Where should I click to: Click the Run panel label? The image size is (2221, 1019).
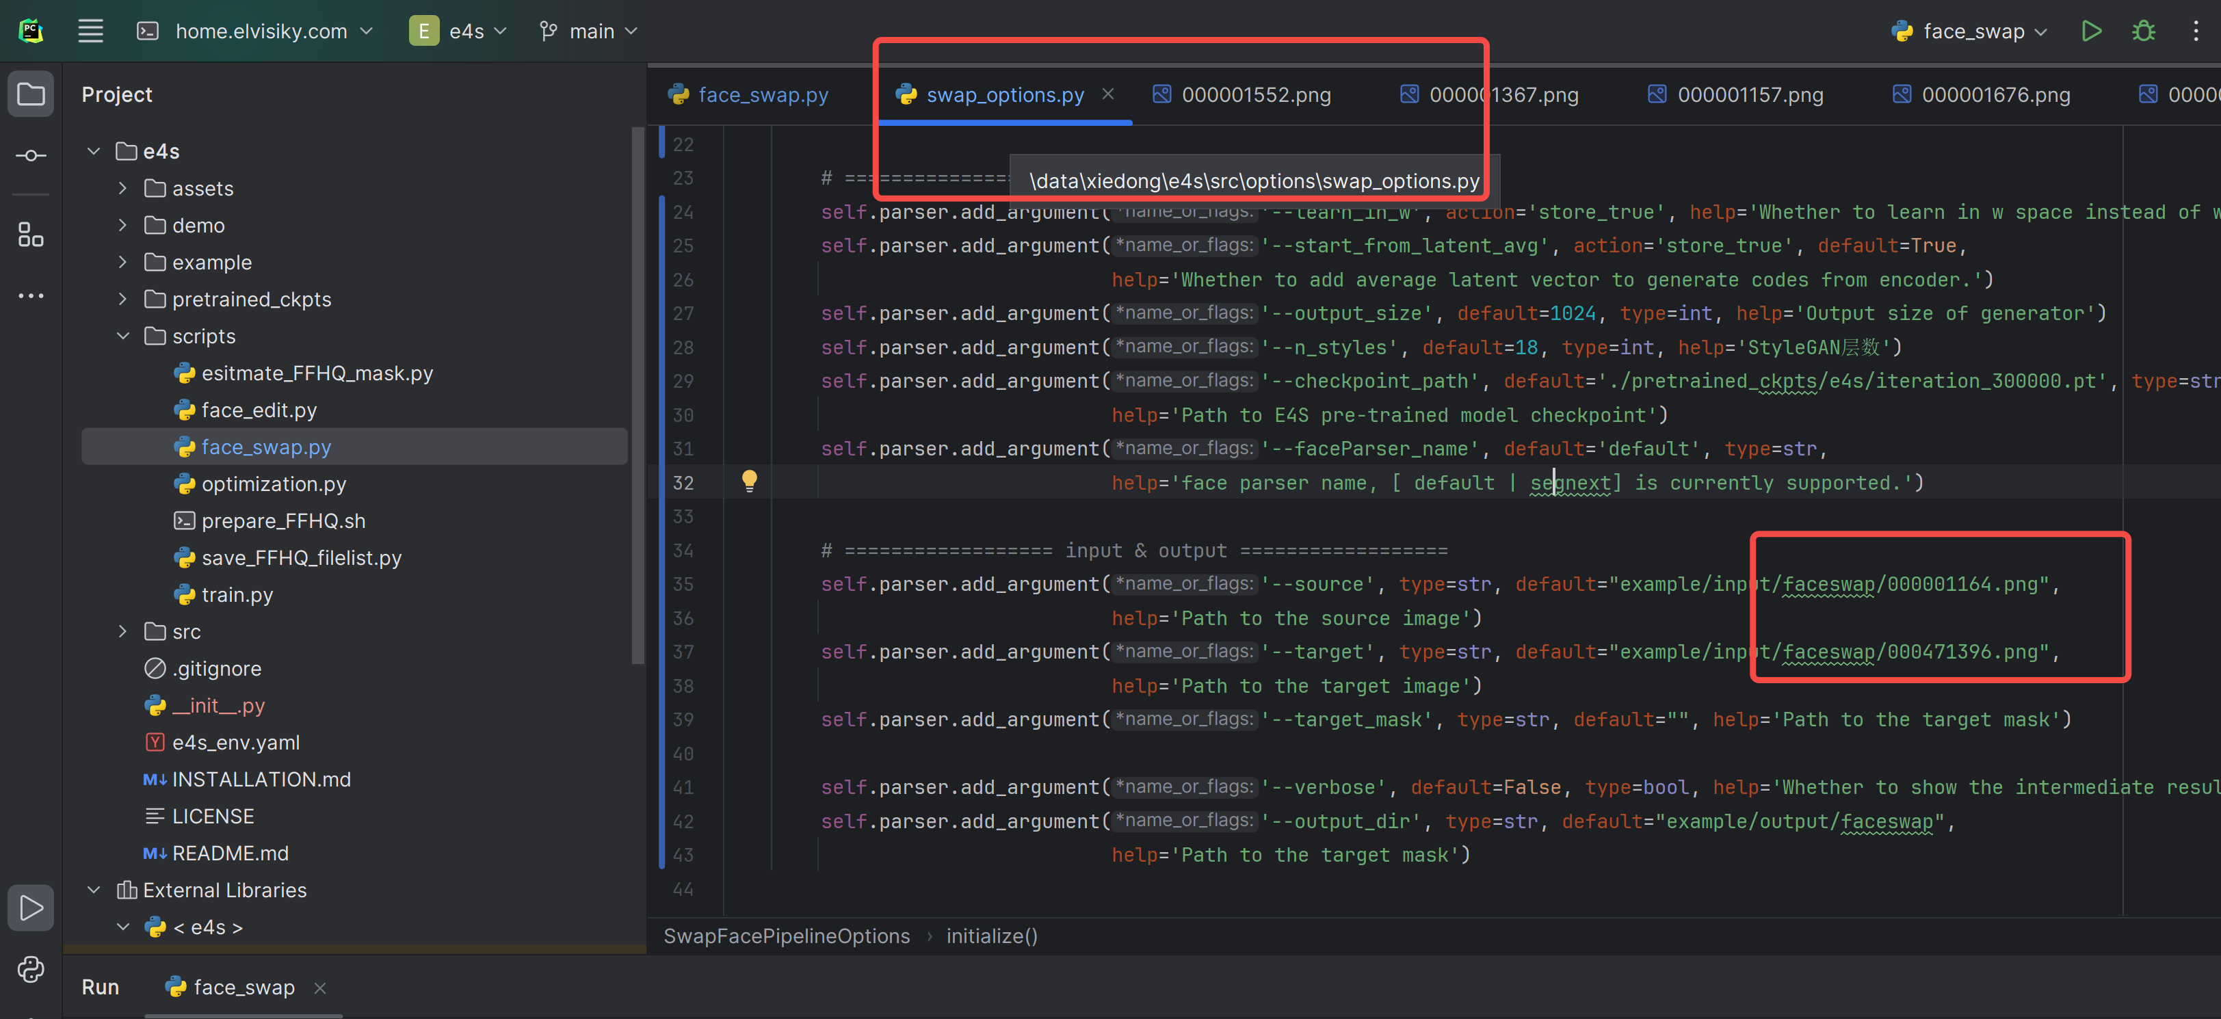point(101,987)
